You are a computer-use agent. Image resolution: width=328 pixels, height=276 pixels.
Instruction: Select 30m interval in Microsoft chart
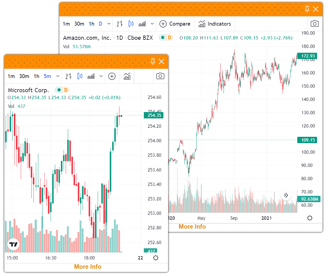(24, 76)
